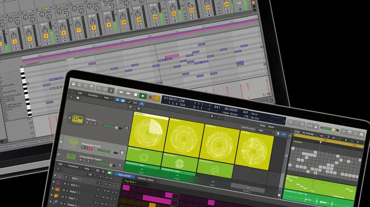Open the upper View menu in Logic
This screenshot has width=370, height=207.
(107, 97)
